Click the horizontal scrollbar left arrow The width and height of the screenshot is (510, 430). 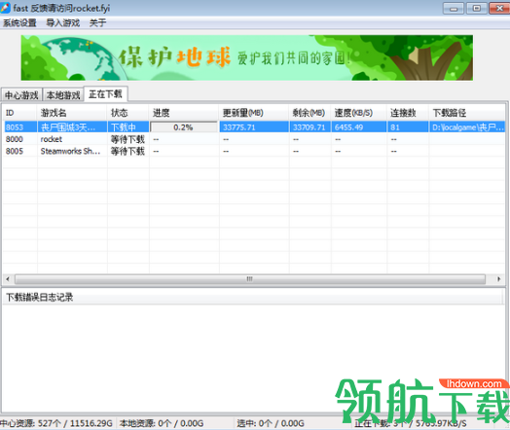point(8,279)
